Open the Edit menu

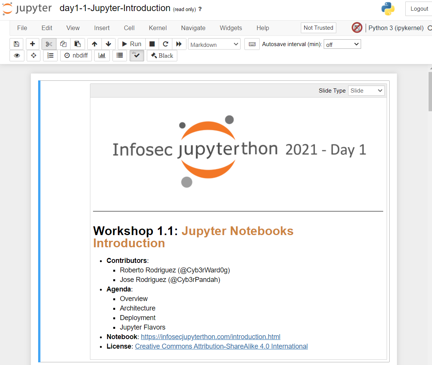[x=47, y=28]
